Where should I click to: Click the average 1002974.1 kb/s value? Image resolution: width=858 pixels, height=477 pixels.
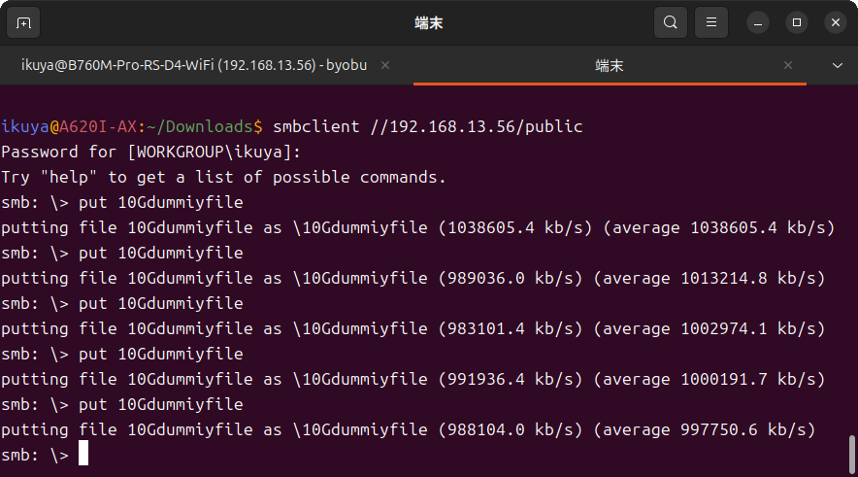click(x=709, y=328)
